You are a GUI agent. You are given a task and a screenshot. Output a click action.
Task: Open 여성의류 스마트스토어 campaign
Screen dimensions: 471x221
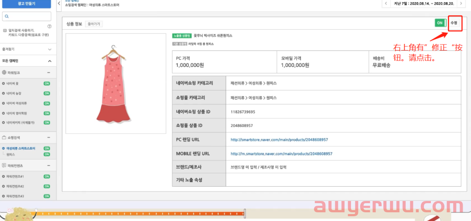(x=21, y=148)
